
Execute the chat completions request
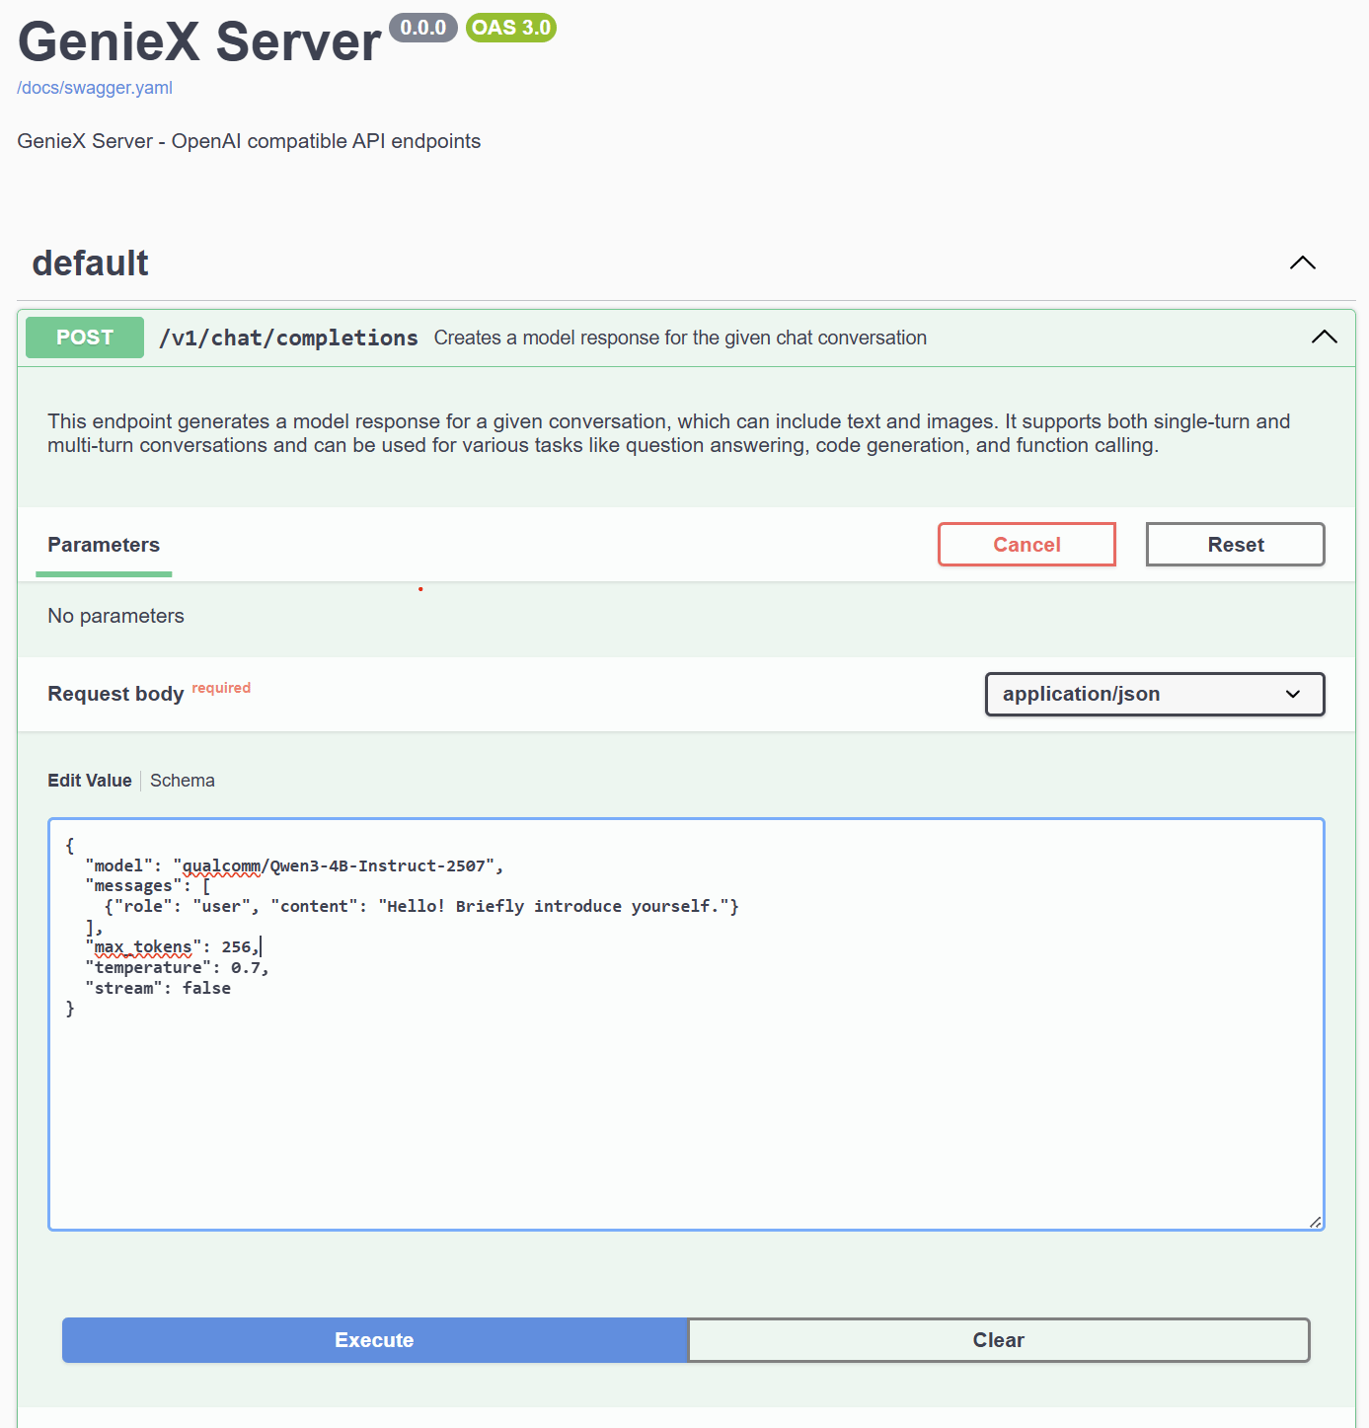pyautogui.click(x=374, y=1340)
